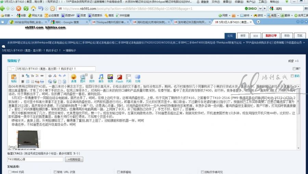The width and height of the screenshot is (308, 174).
Task: Expand the 翻译 dropdown arrow
Action: coord(292,15)
